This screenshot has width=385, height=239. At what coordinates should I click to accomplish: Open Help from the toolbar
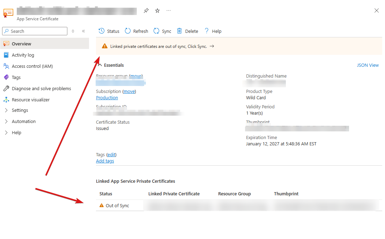(213, 31)
